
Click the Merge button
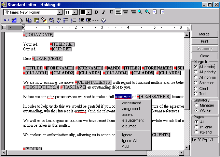[x=205, y=34]
